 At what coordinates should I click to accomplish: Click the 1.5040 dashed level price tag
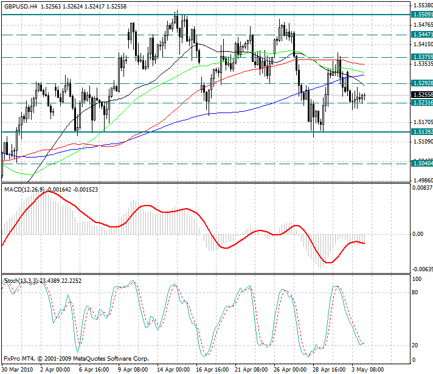point(420,164)
